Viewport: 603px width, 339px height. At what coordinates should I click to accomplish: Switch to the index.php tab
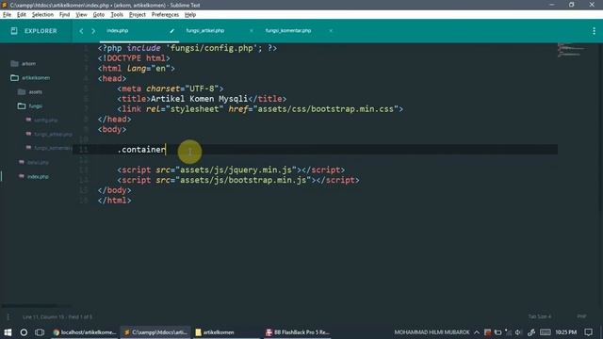coord(118,31)
